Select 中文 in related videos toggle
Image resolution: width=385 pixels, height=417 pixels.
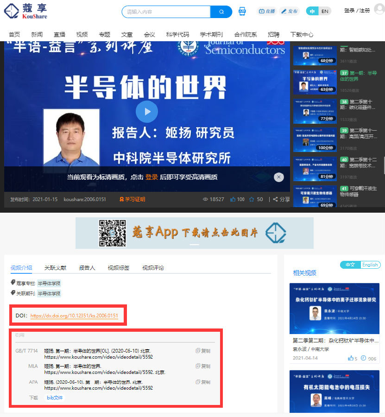click(x=350, y=265)
